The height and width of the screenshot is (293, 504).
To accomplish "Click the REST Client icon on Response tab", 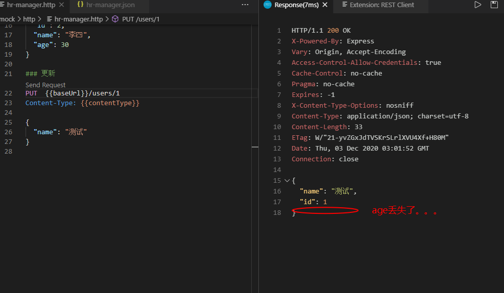I will tap(268, 5).
